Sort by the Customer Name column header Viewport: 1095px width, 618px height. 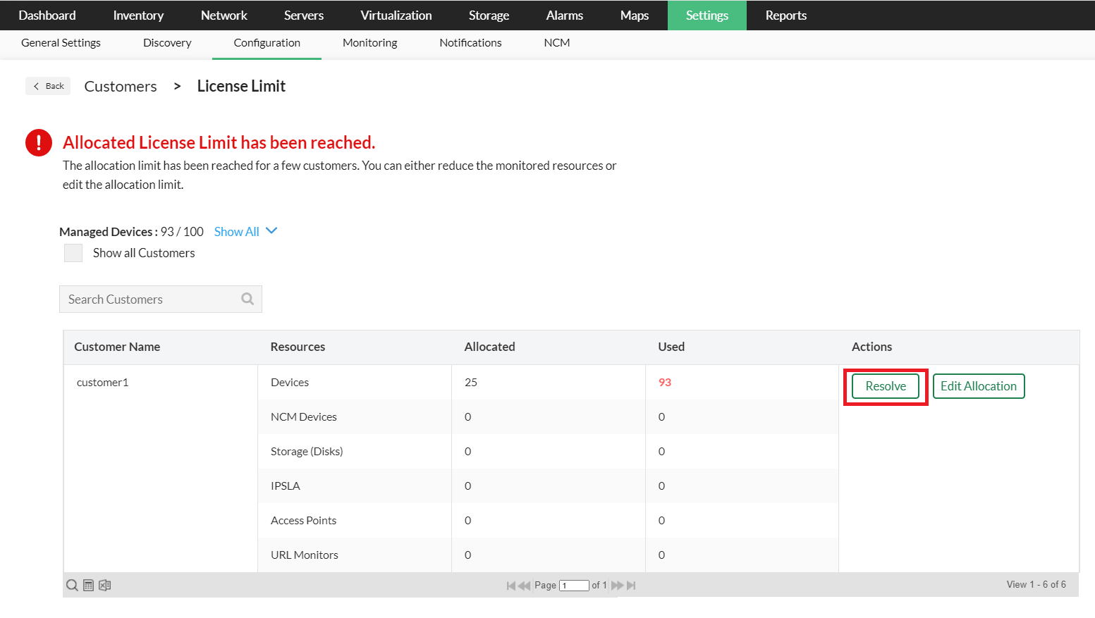(x=161, y=347)
